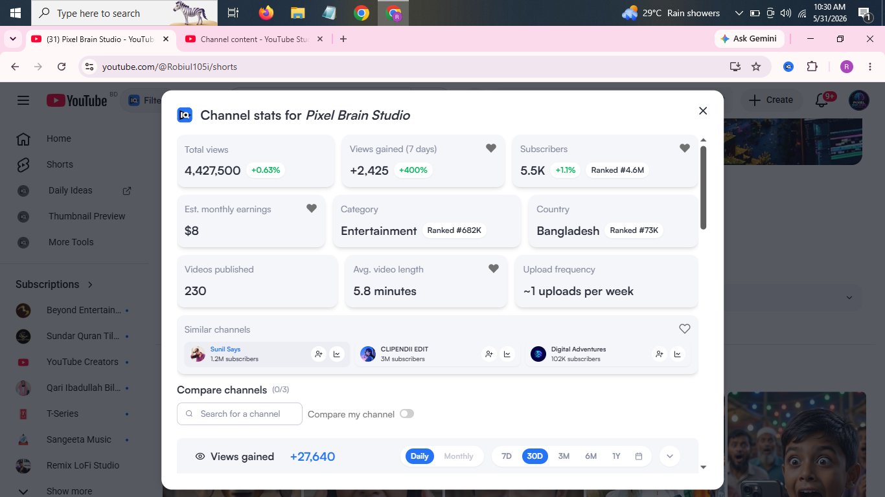Favorite the Similar channels section
Screen dimensions: 885x497
point(685,329)
